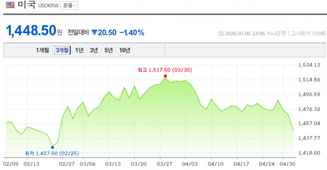Click the 1,514.86 y-axis value
This screenshot has width=327, height=170.
click(309, 80)
